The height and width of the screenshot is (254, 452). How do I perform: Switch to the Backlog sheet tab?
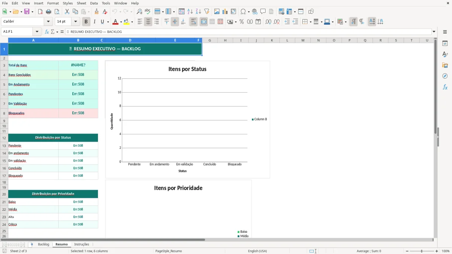[43, 245]
